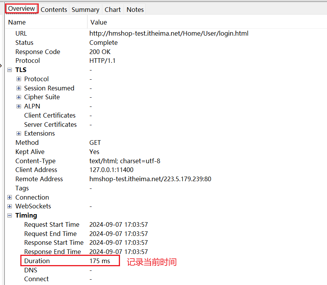Select the Content-Type row
Viewport: 327px width, 285px height.
(35, 161)
